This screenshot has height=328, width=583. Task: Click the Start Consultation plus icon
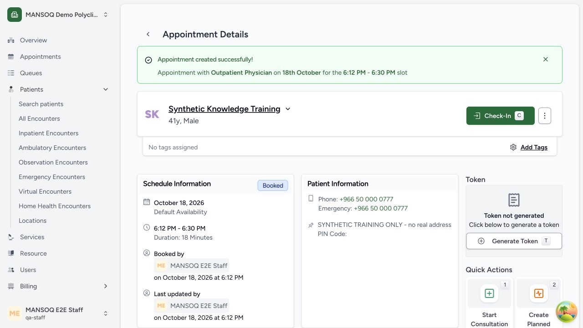point(489,293)
